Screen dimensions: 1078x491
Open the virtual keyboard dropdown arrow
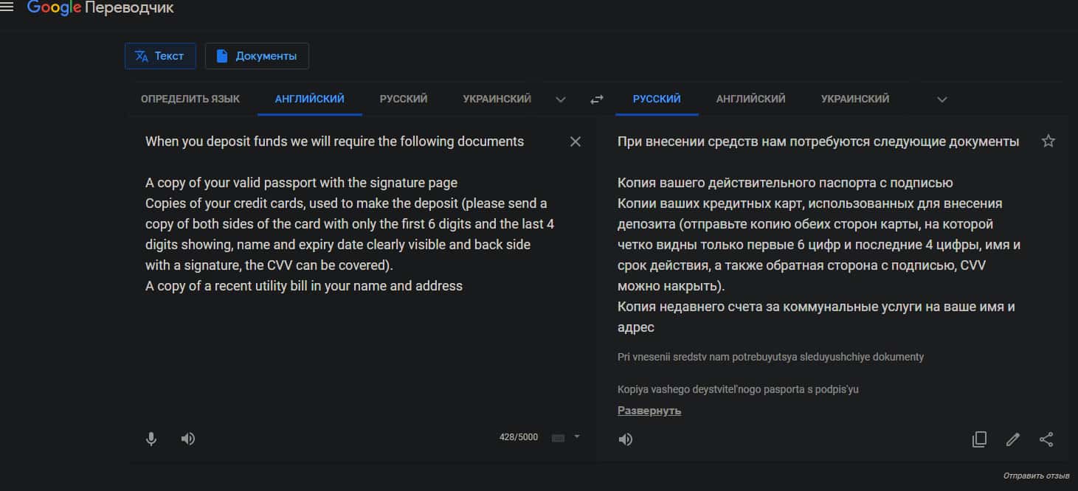pos(577,436)
